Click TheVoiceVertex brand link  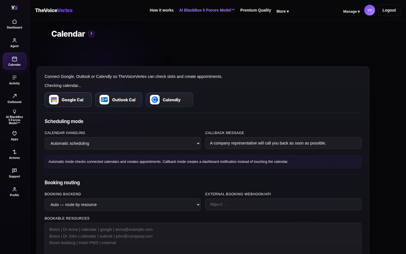click(x=54, y=10)
